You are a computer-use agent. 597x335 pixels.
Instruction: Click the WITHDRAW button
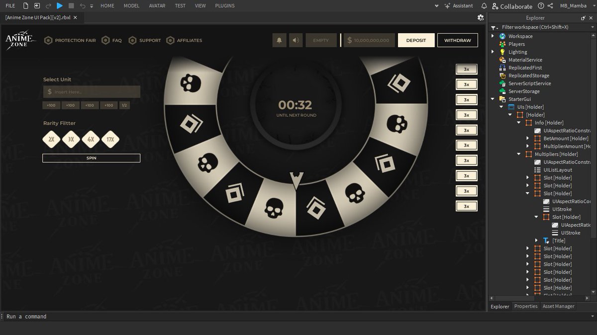click(x=458, y=40)
